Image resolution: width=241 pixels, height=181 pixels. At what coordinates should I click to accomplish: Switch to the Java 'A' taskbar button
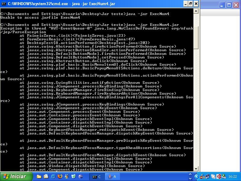[112, 177]
